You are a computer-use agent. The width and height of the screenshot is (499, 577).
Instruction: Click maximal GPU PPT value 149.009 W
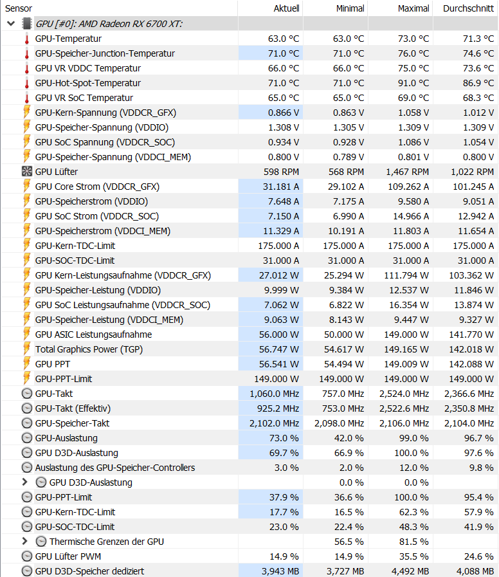(406, 364)
